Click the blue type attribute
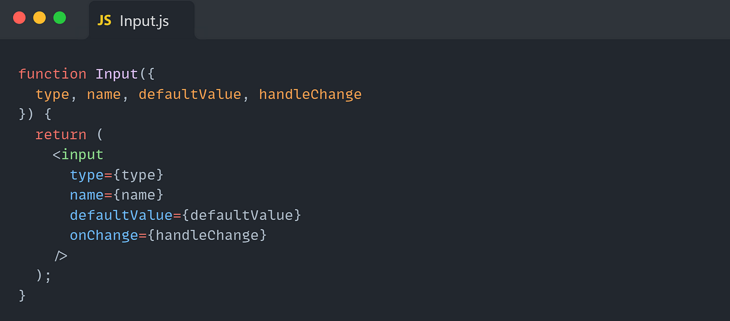This screenshot has height=321, width=730. tap(87, 175)
